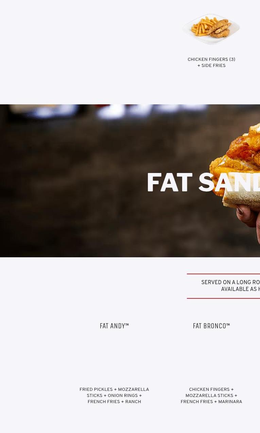Click 'MOZZARELLA STICKS +' under Fat Bronco
260x433 pixels.
(211, 396)
